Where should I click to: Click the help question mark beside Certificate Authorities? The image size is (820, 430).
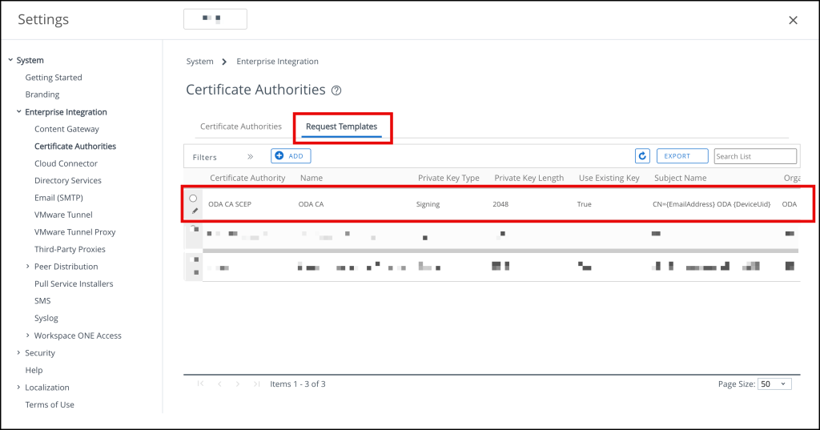[336, 90]
